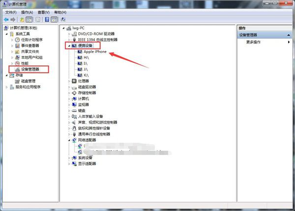Screen dimensions: 295x211
Task: Click the Up one level folder icon
Action: 22,19
